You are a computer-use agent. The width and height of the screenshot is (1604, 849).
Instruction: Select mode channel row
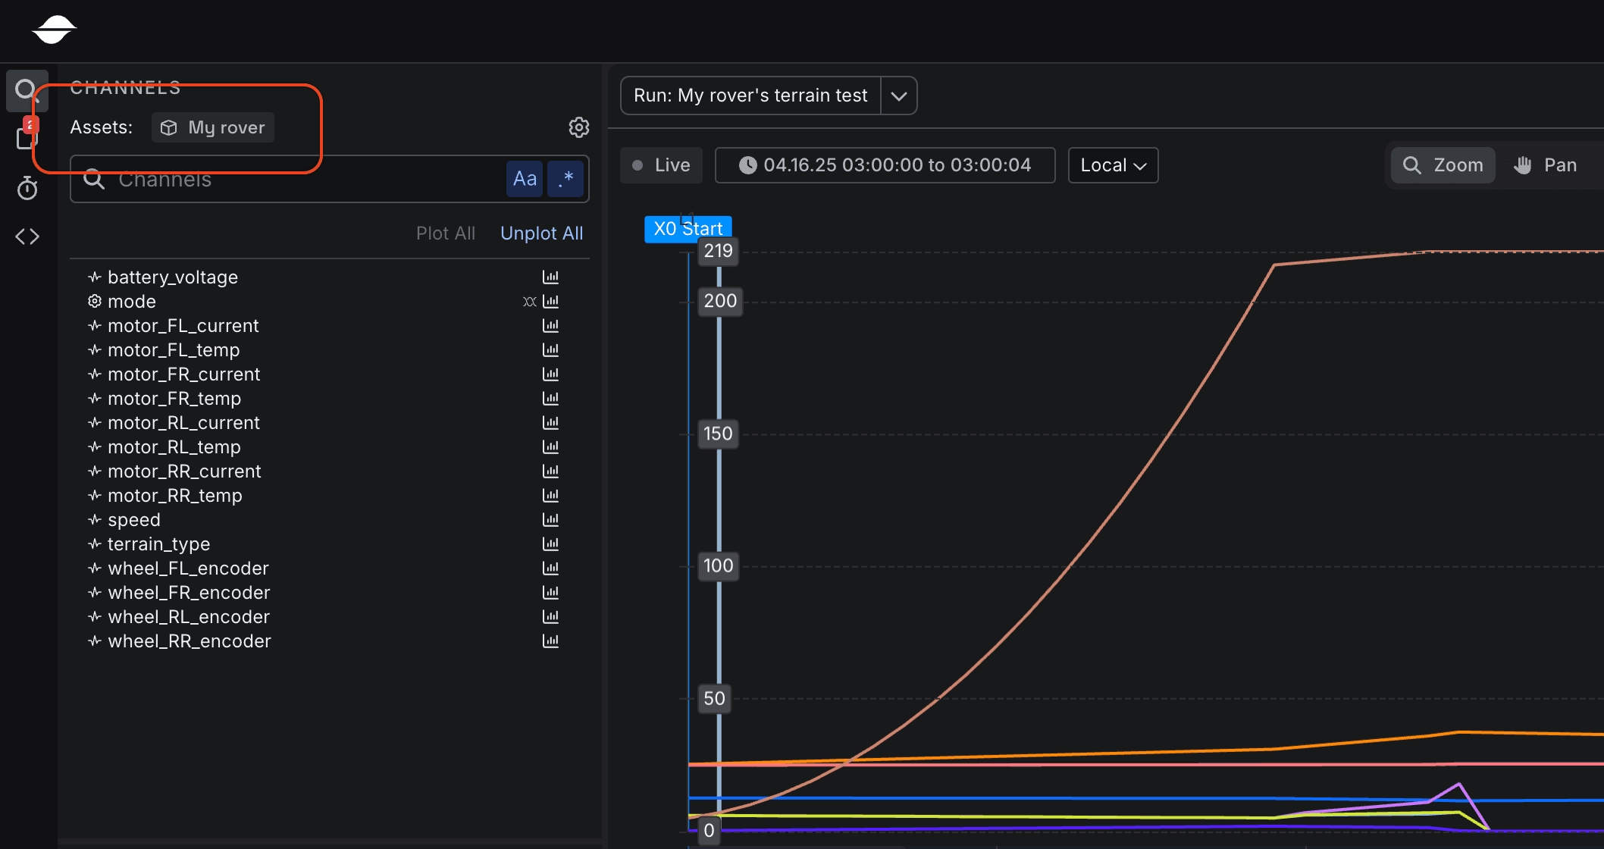pos(330,302)
